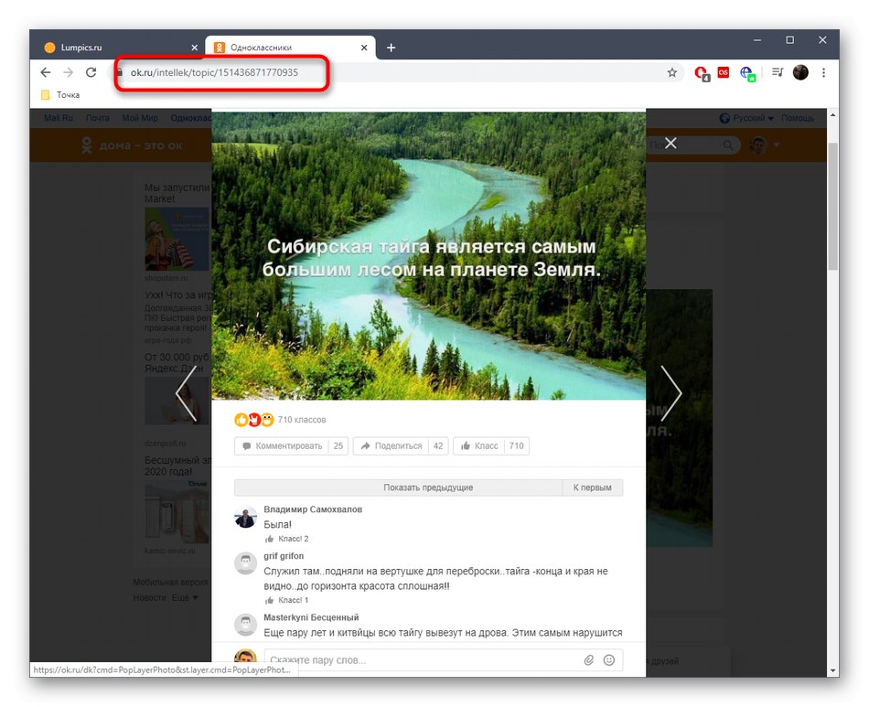Viewport: 869px width, 707px height.
Task: Show the previous photo with left arrow
Action: coord(187,393)
